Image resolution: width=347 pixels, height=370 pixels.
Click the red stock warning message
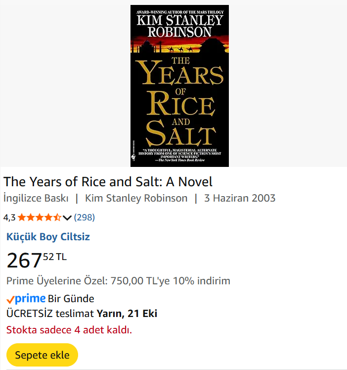(x=69, y=329)
